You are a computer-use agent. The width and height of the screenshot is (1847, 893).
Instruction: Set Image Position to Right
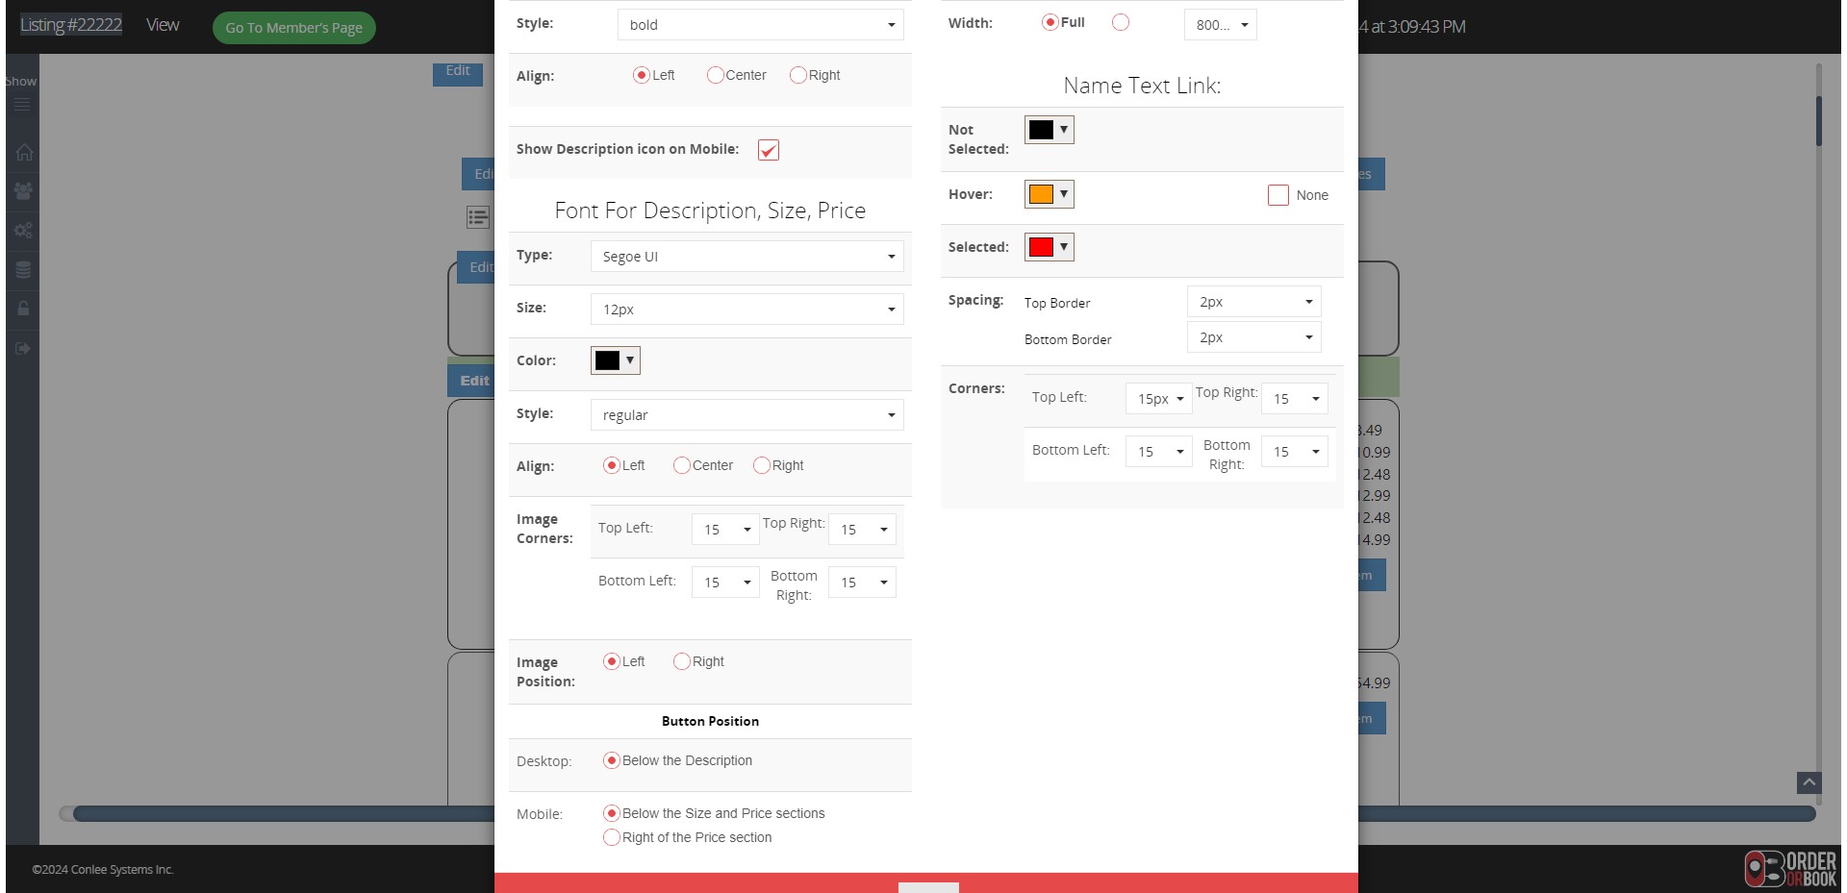coord(681,661)
